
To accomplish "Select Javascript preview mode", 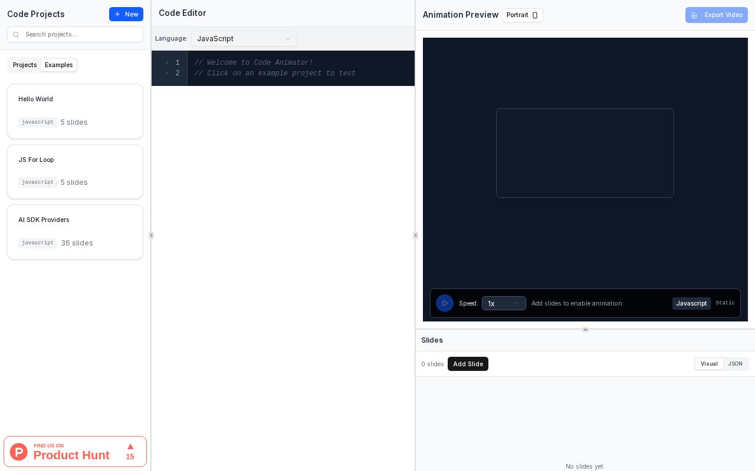I will coord(691,303).
